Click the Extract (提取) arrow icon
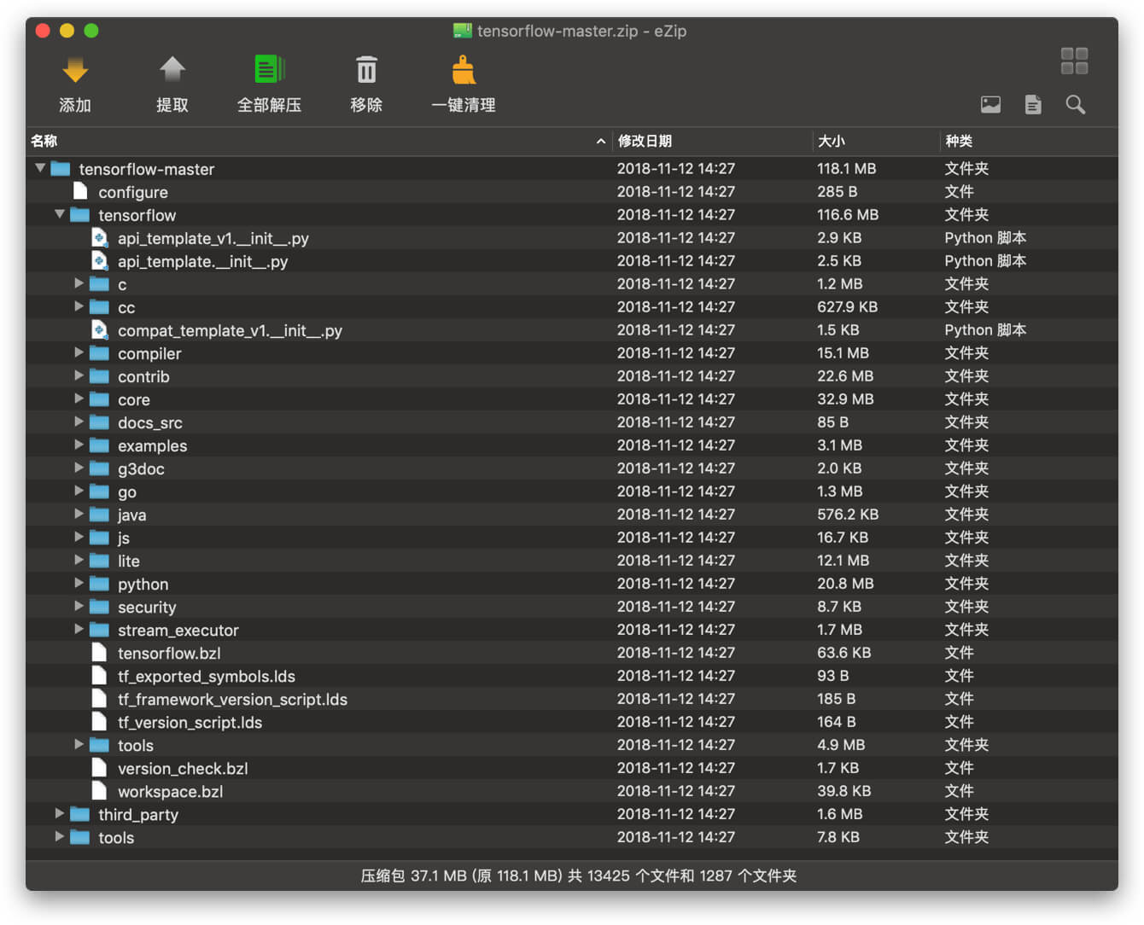The height and width of the screenshot is (925, 1144). tap(172, 70)
